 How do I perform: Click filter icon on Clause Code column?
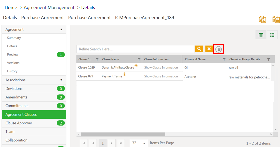pos(97,59)
